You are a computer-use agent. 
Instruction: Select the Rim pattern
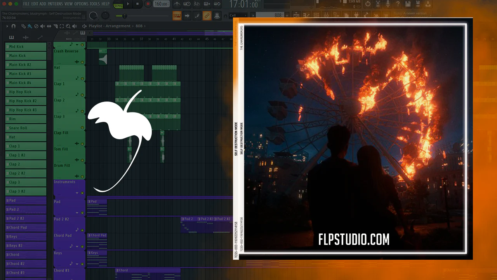click(26, 119)
